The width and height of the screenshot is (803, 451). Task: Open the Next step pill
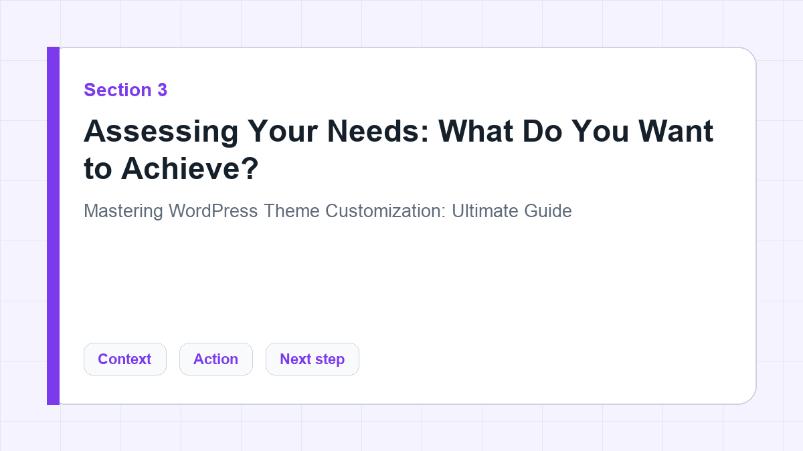(x=313, y=359)
